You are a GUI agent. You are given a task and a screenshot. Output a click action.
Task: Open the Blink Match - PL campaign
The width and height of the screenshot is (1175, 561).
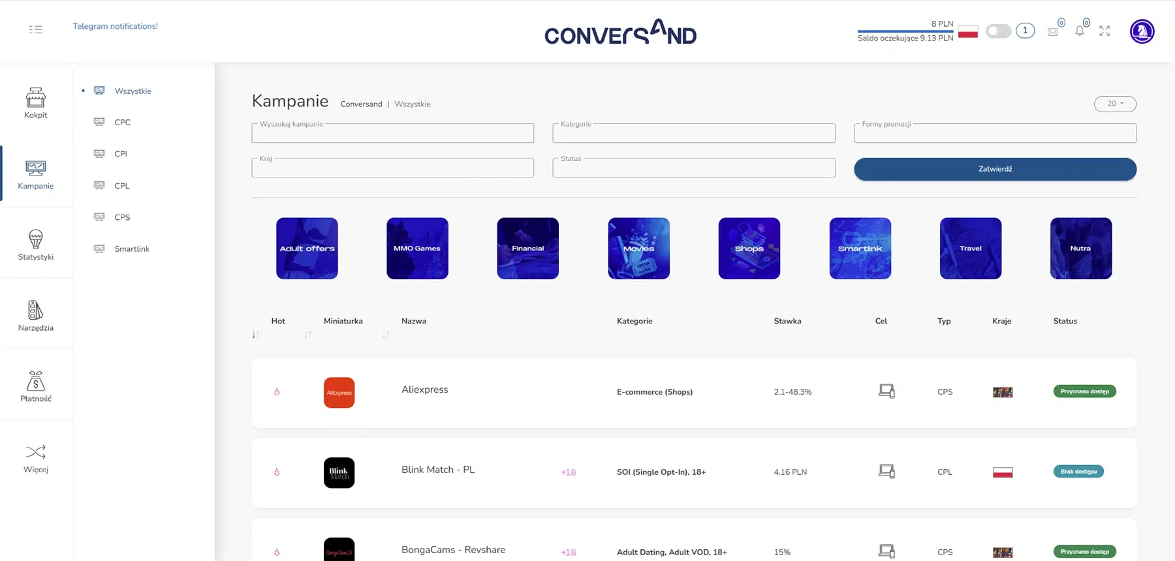click(x=438, y=470)
